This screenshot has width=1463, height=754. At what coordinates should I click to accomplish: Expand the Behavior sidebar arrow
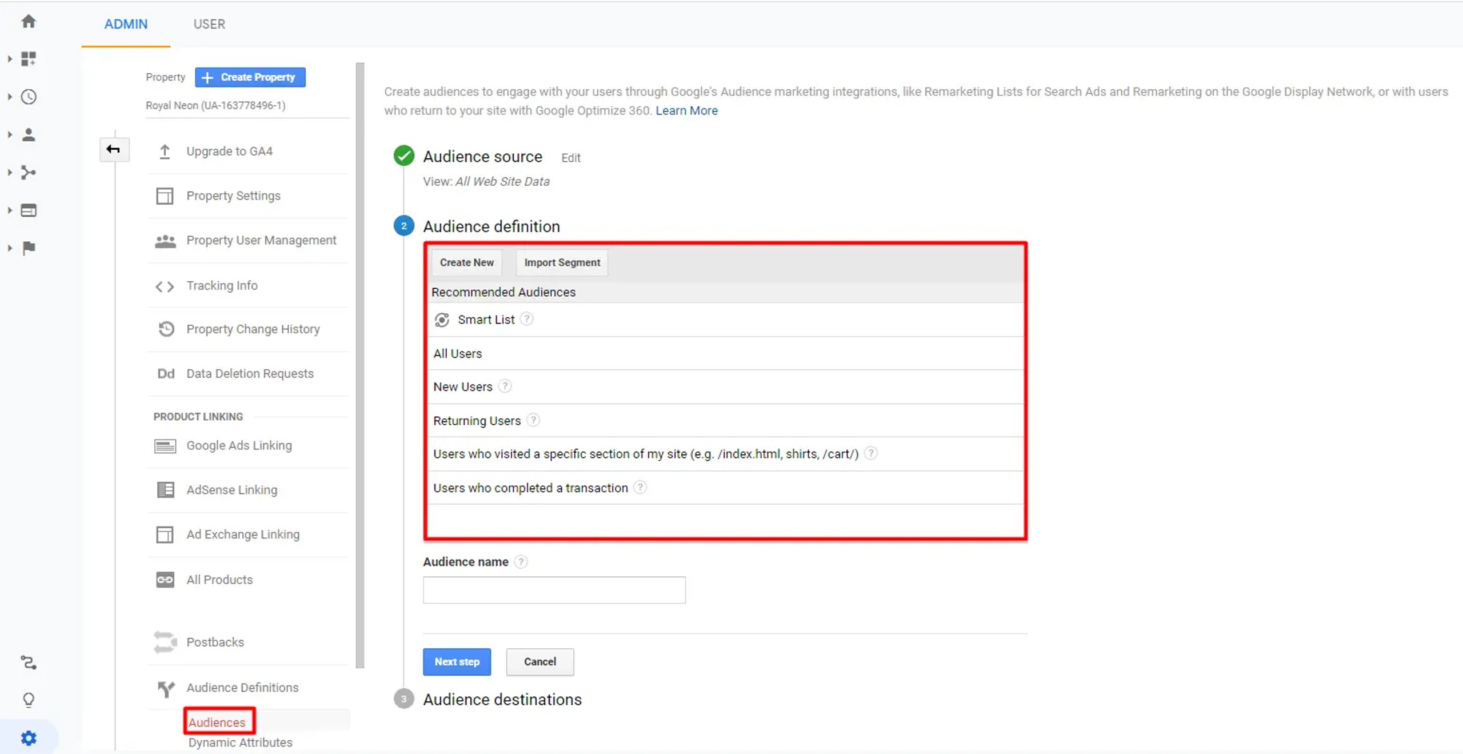pos(10,210)
